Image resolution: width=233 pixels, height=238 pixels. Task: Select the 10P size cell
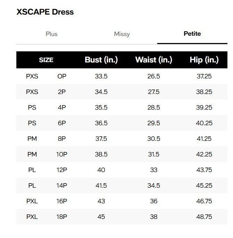[62, 154]
